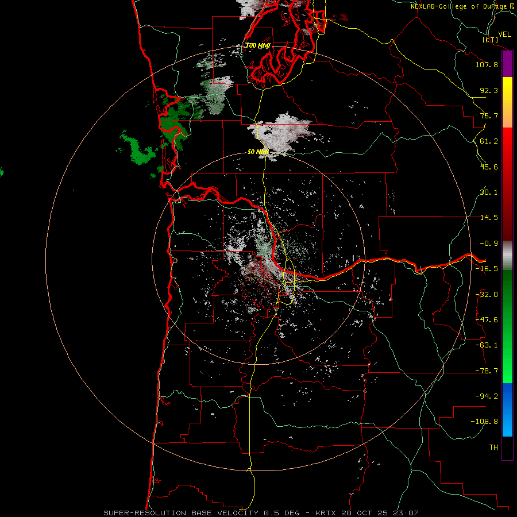Select the -16.5 velocity legend value

tap(487, 269)
